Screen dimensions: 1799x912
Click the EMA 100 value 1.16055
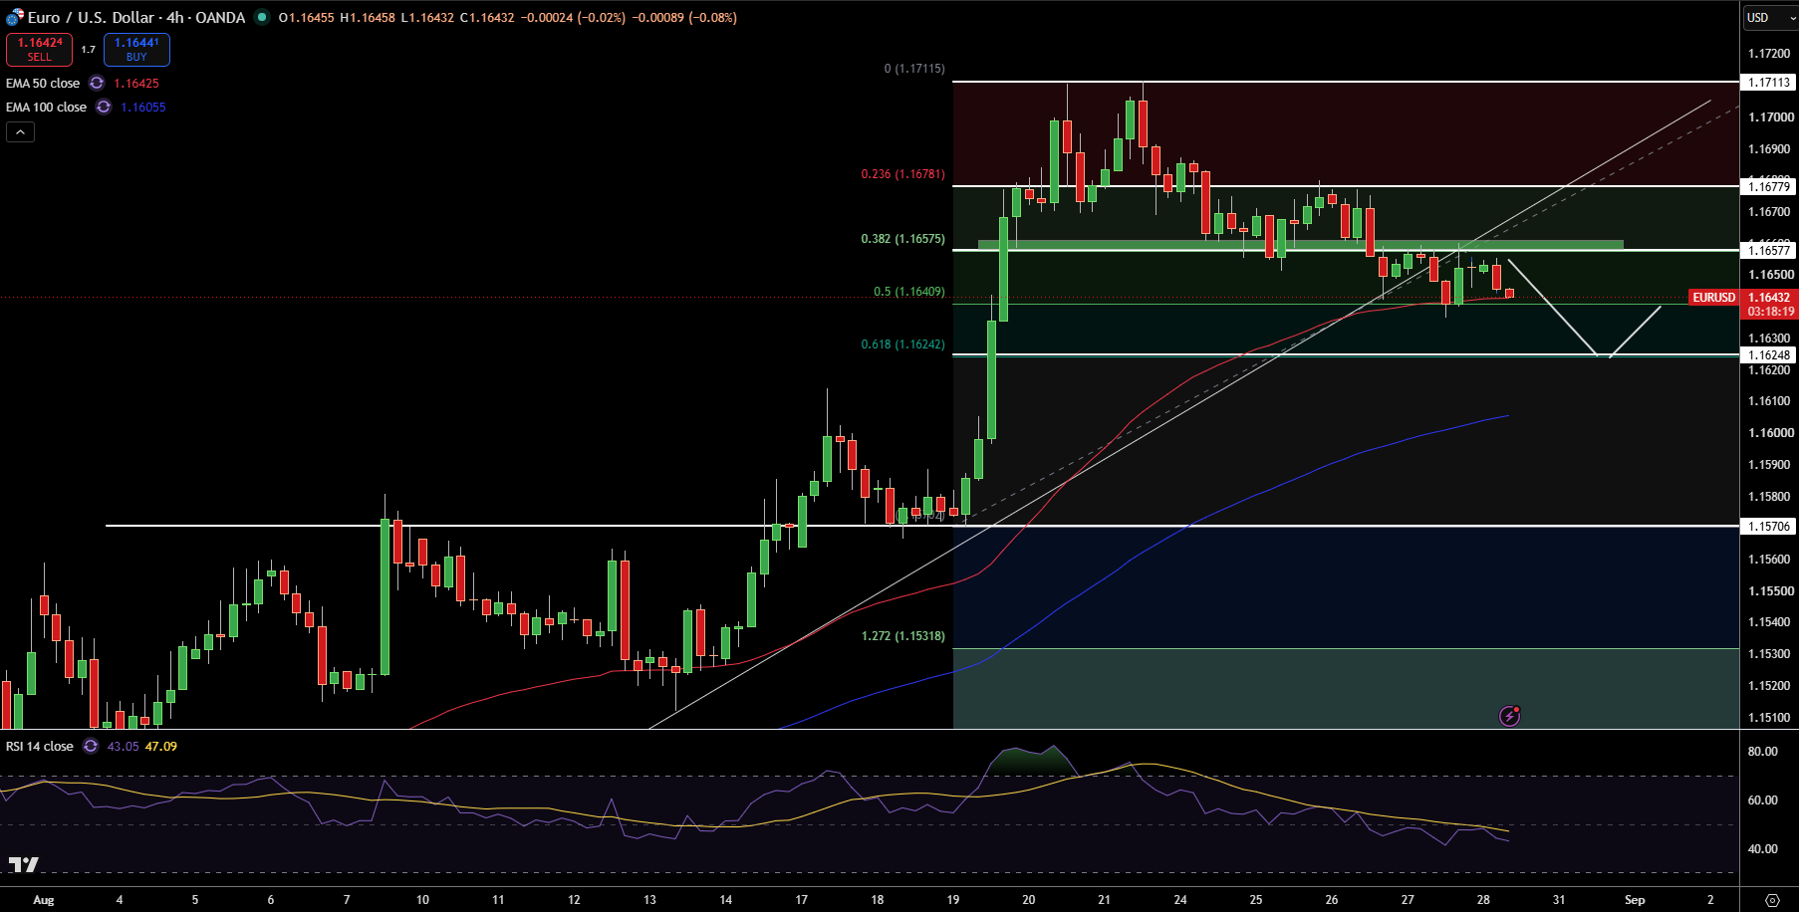pos(143,107)
